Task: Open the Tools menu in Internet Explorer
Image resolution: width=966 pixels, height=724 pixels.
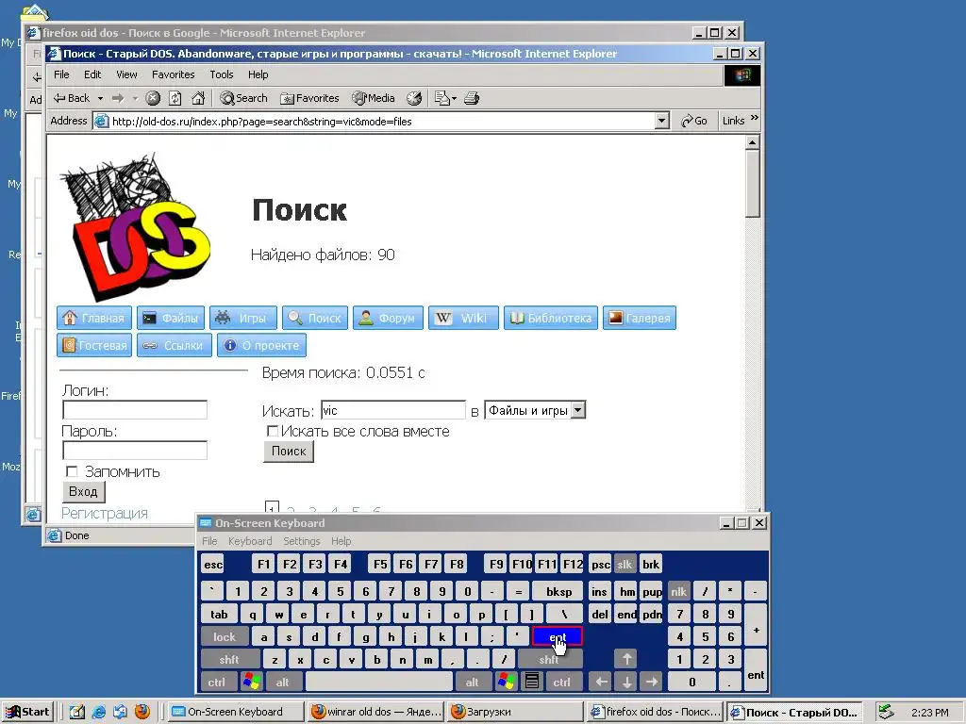Action: 221,74
